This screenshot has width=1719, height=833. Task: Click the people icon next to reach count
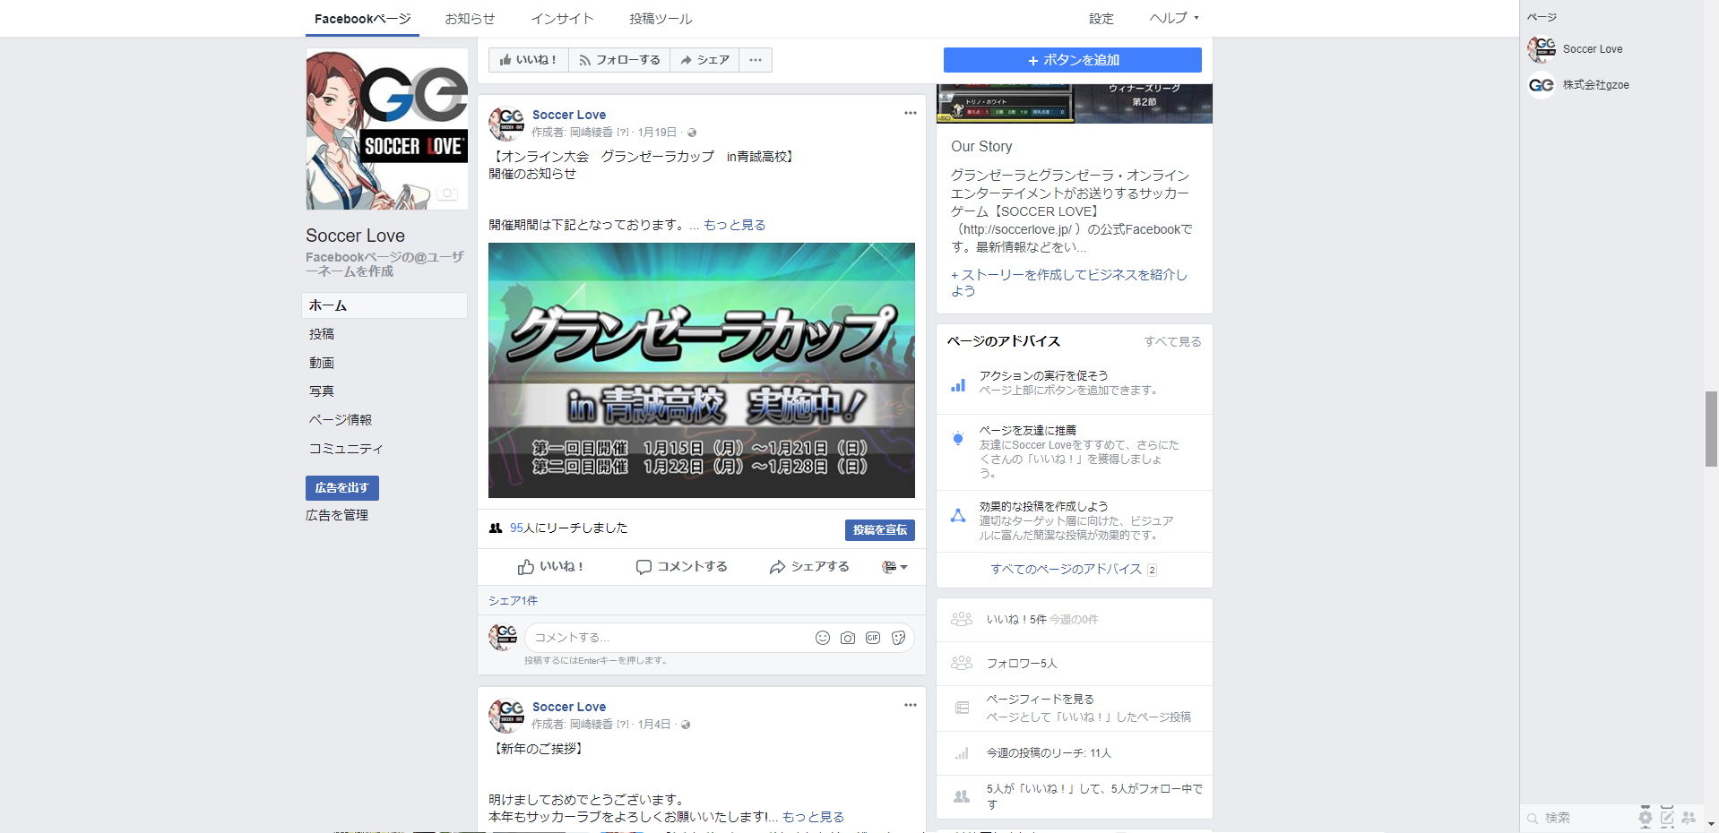pos(495,528)
